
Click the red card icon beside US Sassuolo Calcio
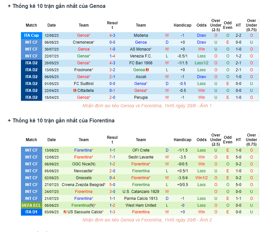pyautogui.click(x=65, y=212)
